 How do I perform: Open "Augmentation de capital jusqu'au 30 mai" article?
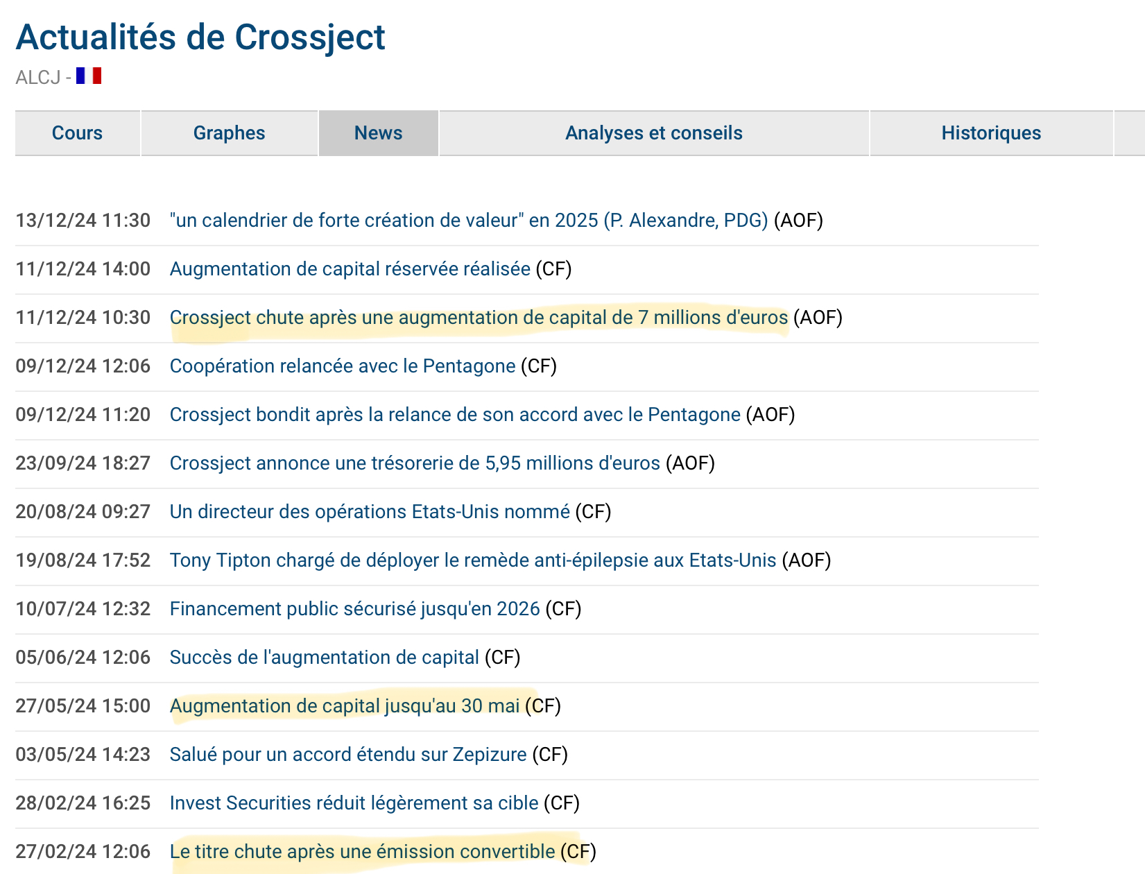tap(345, 706)
